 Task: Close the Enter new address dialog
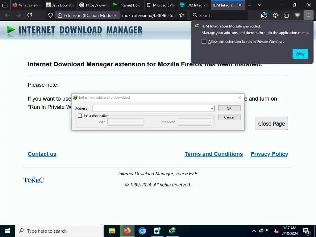pos(239,98)
